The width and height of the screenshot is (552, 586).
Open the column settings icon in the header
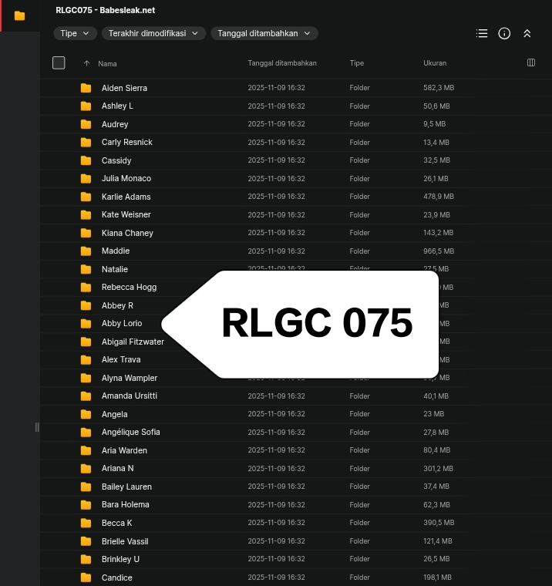click(x=530, y=62)
